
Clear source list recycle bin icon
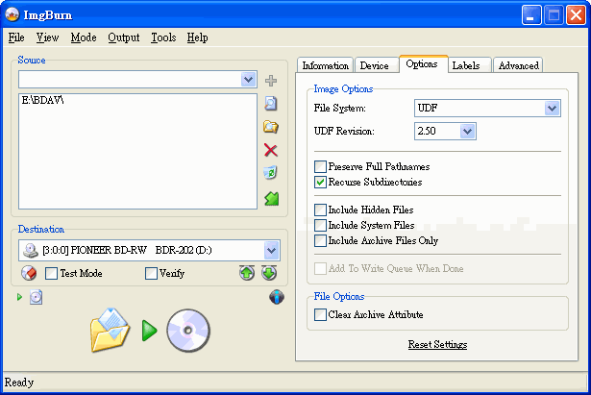(271, 173)
